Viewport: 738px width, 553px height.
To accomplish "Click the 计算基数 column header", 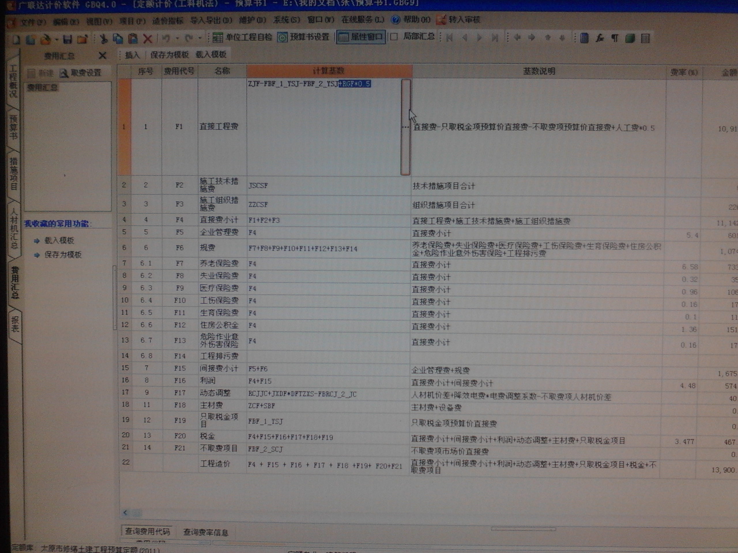I will click(x=329, y=71).
